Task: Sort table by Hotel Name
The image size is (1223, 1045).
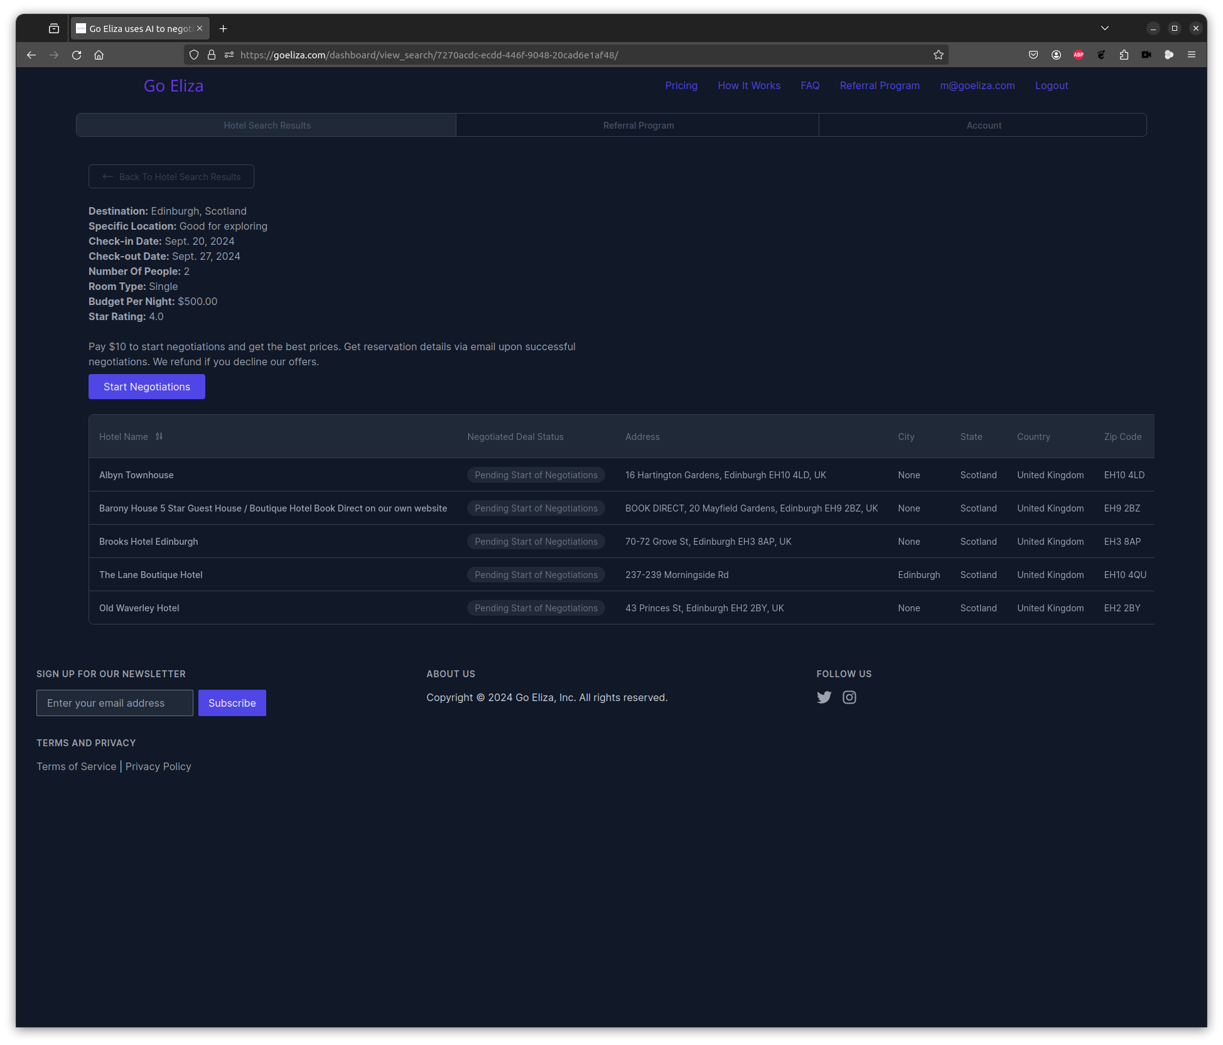Action: click(159, 437)
